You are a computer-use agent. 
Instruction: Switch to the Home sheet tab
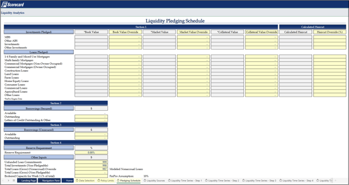67,180
